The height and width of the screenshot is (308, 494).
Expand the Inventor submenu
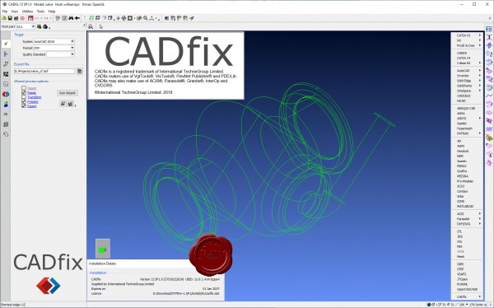[467, 76]
